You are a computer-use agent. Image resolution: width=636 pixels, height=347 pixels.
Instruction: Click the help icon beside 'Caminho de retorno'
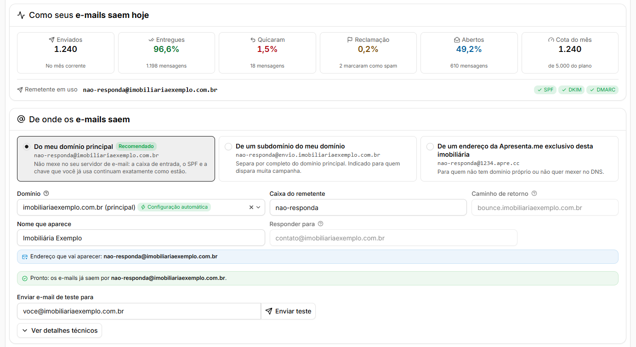(x=534, y=194)
